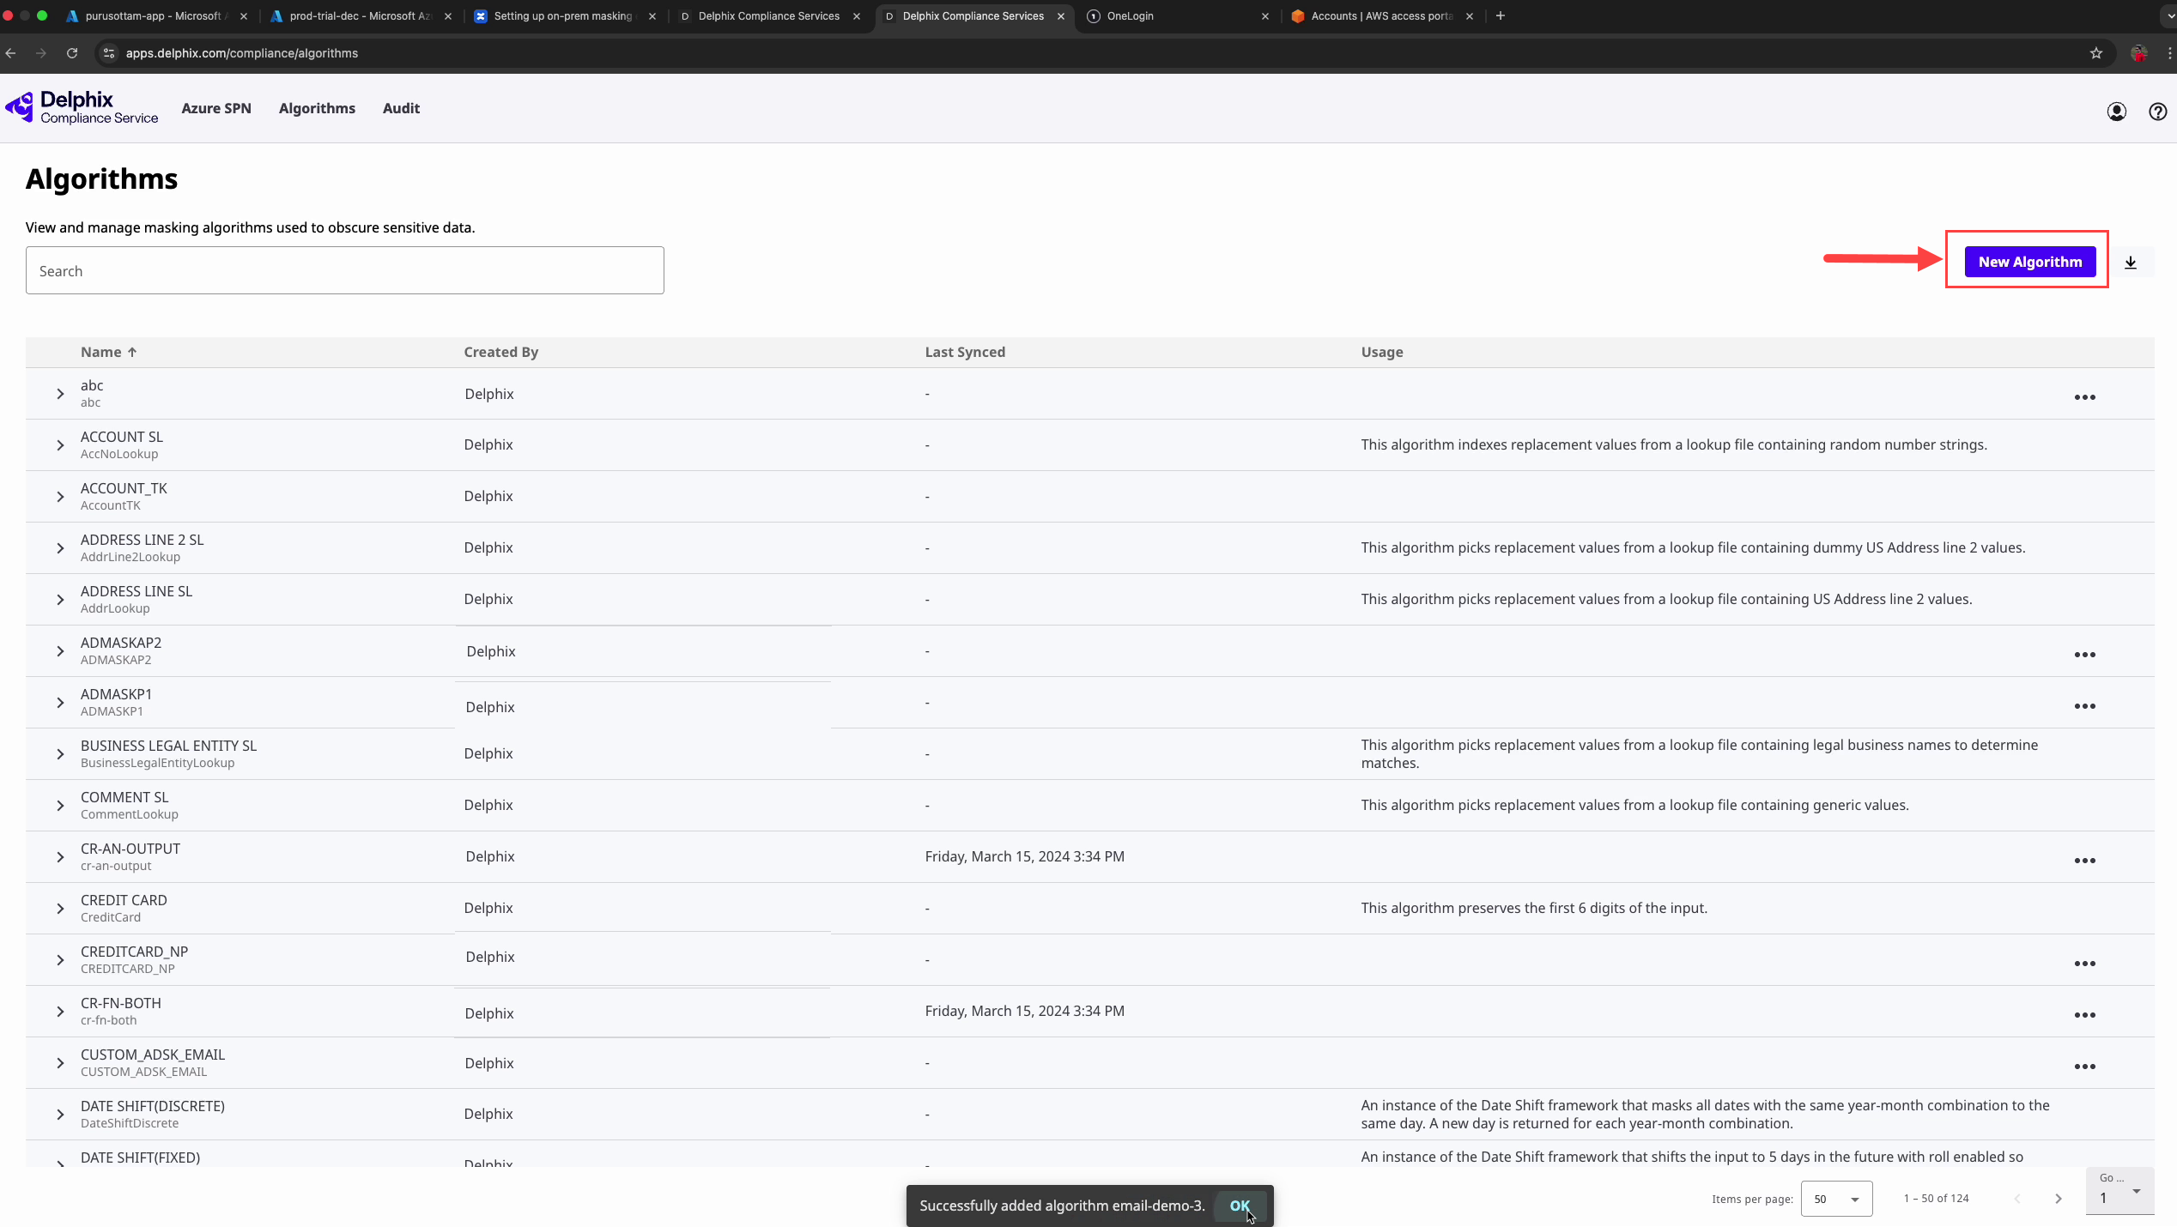This screenshot has width=2177, height=1227.
Task: Dismiss the success toast with OK
Action: (1240, 1206)
